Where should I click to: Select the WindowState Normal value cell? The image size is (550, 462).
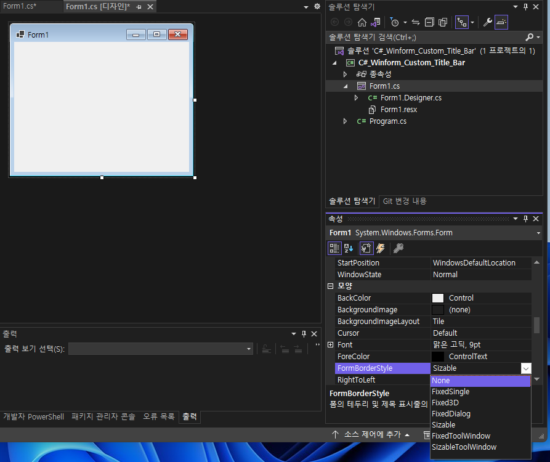[x=480, y=275]
